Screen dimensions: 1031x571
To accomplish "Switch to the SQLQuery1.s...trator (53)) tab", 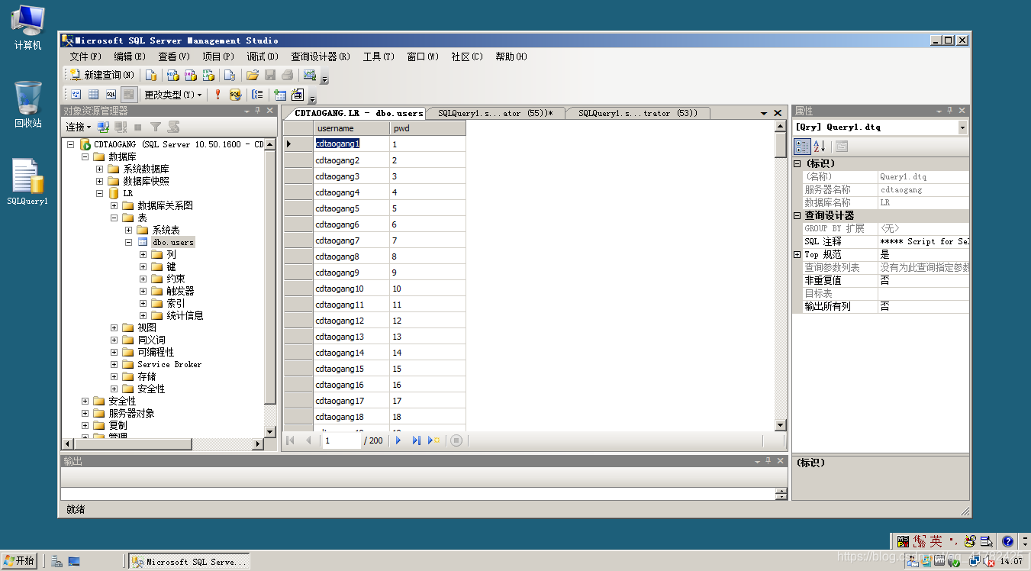I will tap(637, 113).
